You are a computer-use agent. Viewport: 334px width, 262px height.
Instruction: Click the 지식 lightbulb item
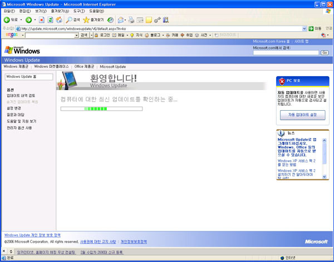click(x=136, y=35)
